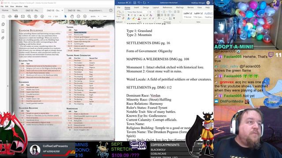Image resolution: width=282 pixels, height=158 pixels.
Task: Expand bullets list dropdown arrow in Word
Action: (161, 12)
